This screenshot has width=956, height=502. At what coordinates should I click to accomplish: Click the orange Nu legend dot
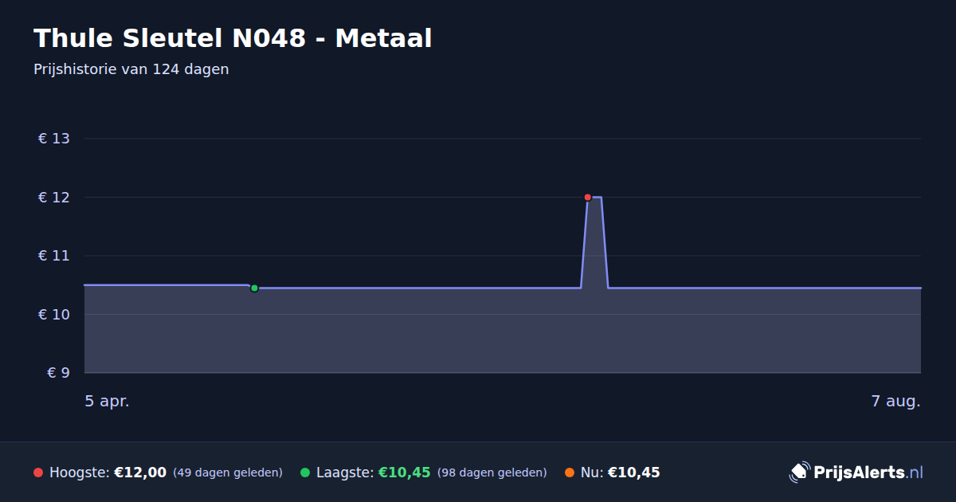(570, 473)
